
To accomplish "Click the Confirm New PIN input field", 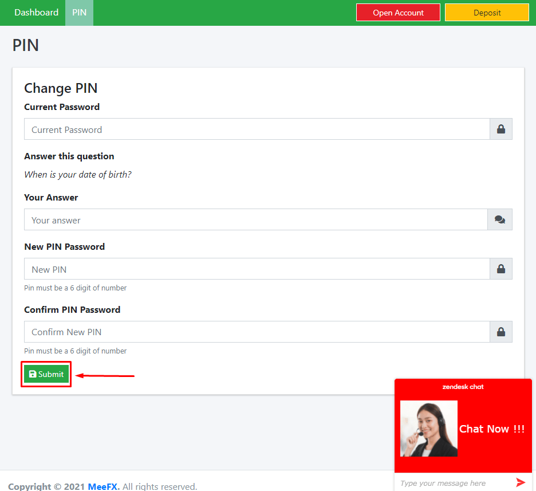I will [x=256, y=332].
